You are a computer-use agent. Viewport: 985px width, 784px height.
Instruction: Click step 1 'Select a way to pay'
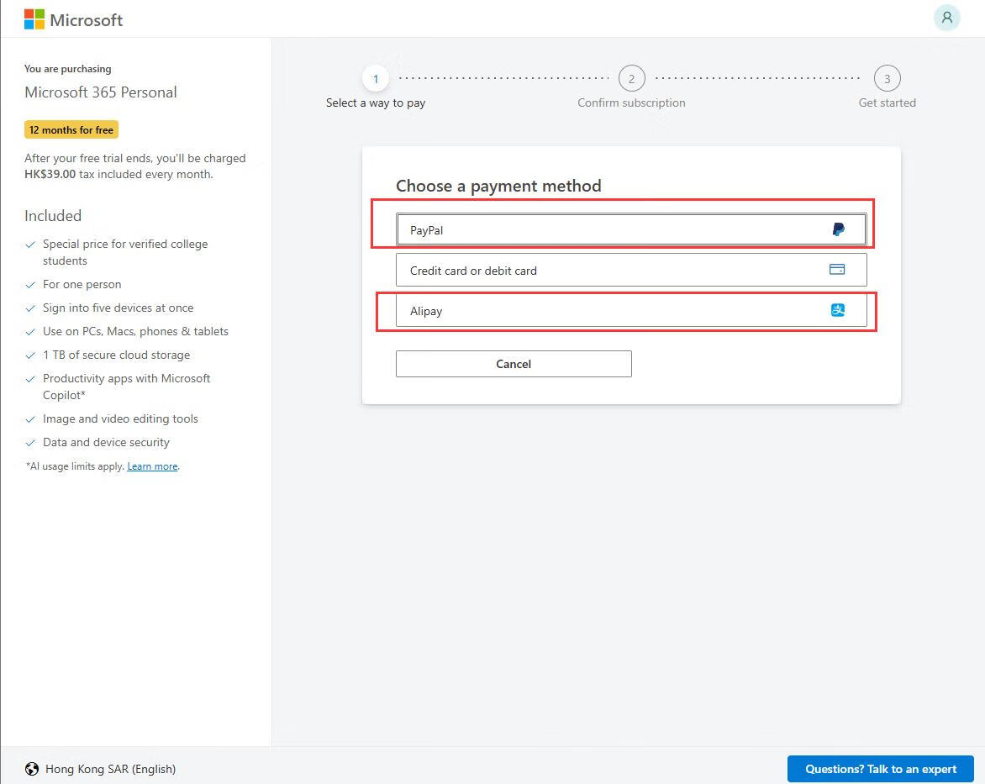[x=376, y=79]
